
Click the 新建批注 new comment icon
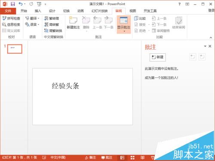[73, 22]
